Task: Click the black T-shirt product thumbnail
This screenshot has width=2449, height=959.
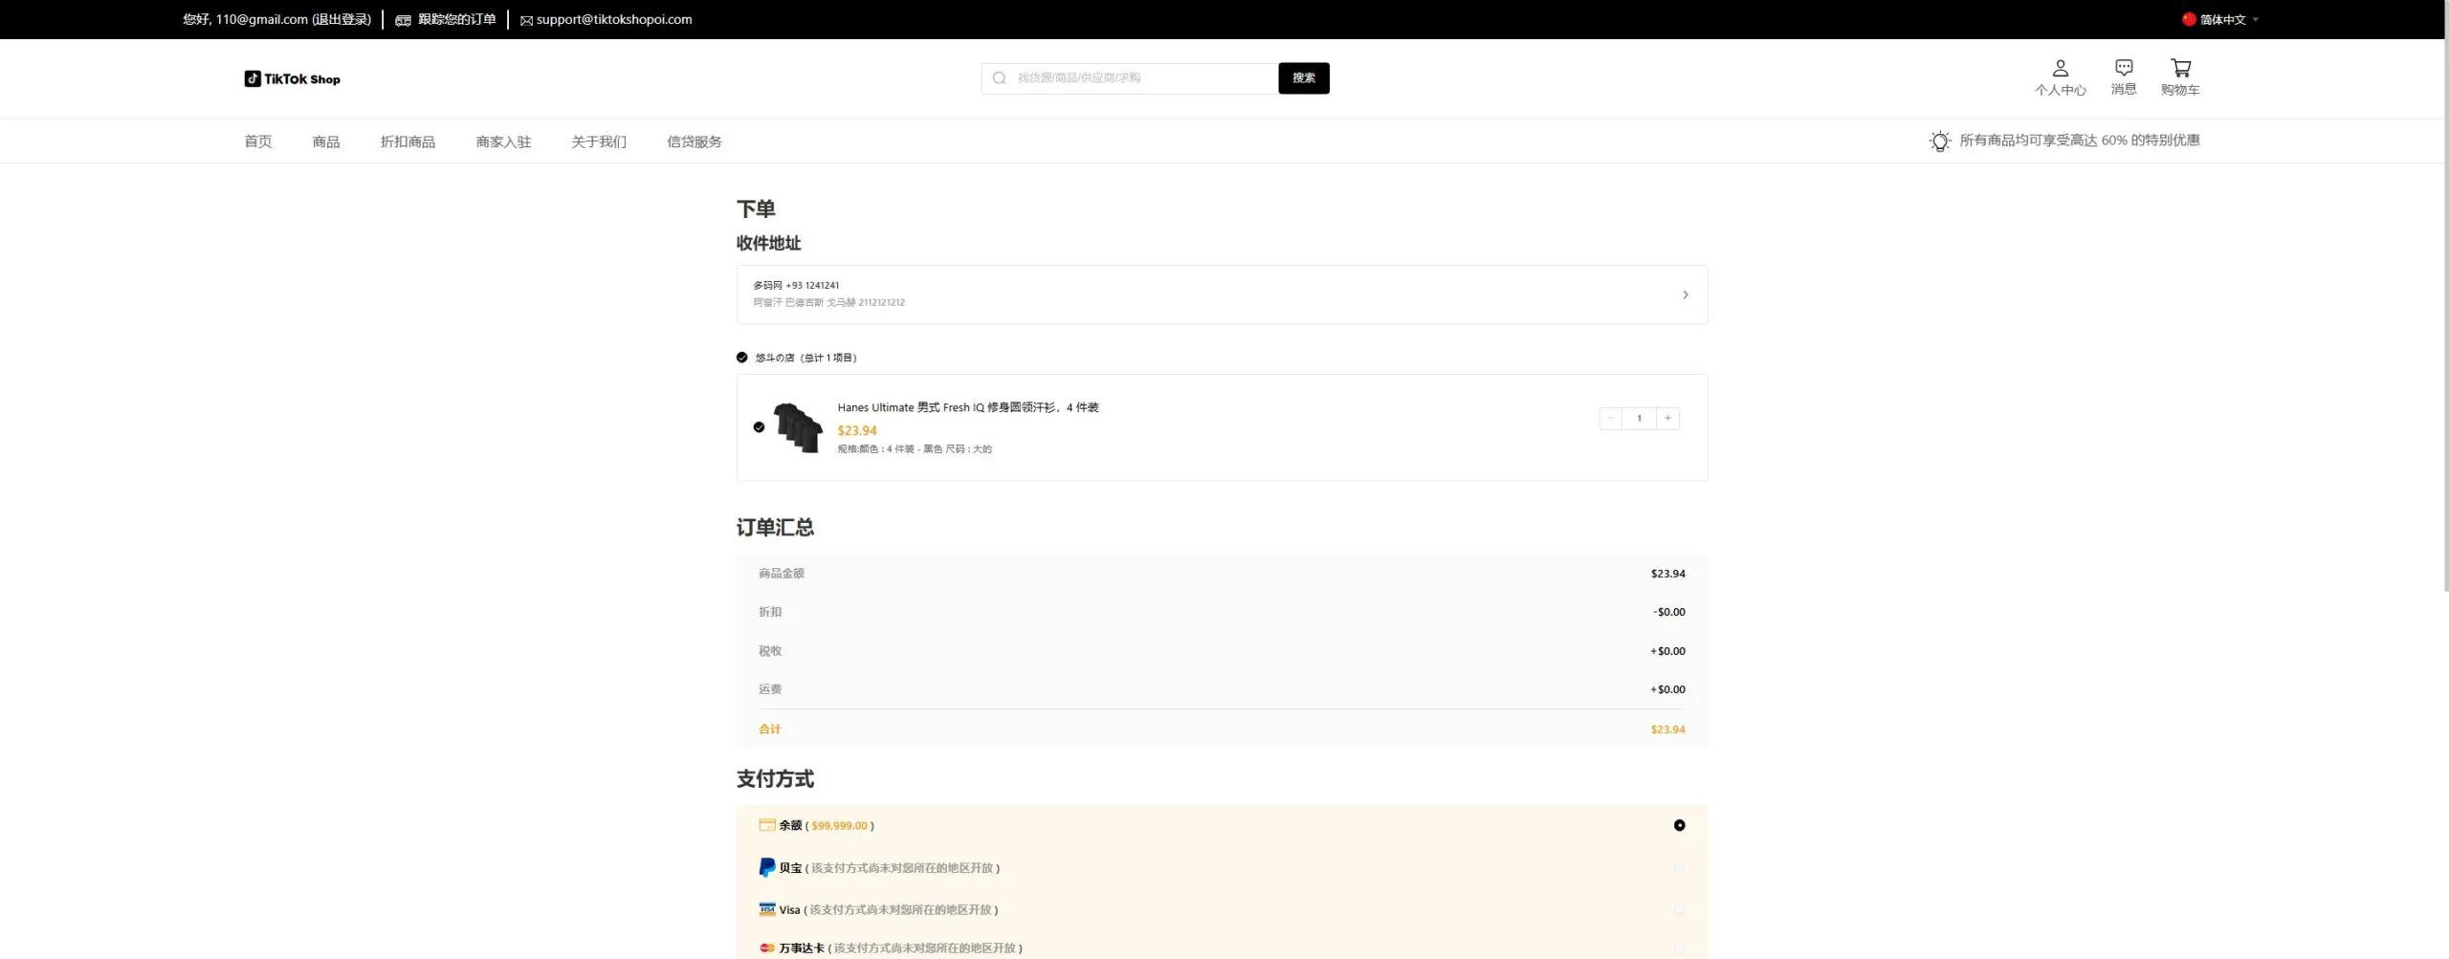Action: [798, 427]
